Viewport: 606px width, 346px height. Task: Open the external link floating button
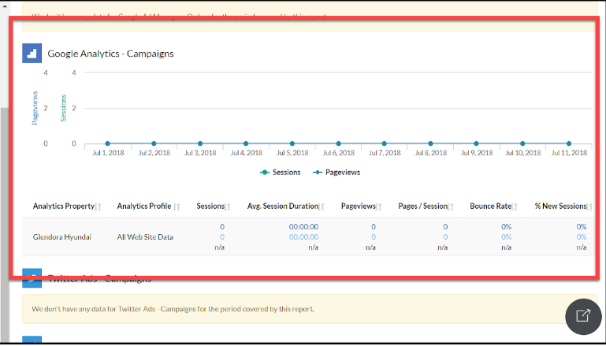583,316
